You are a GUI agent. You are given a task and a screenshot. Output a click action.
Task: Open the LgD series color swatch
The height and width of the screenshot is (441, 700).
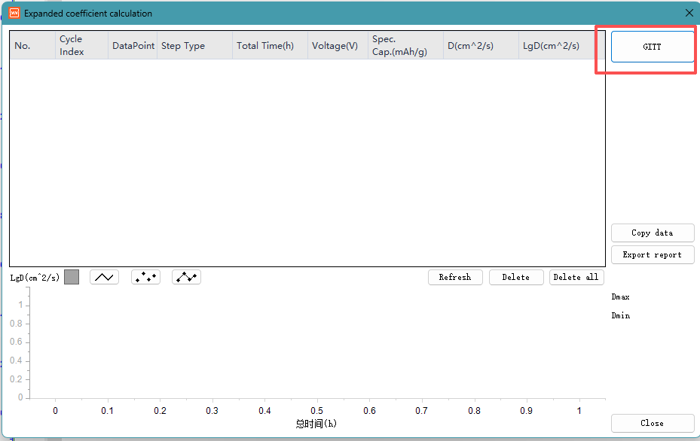click(72, 277)
